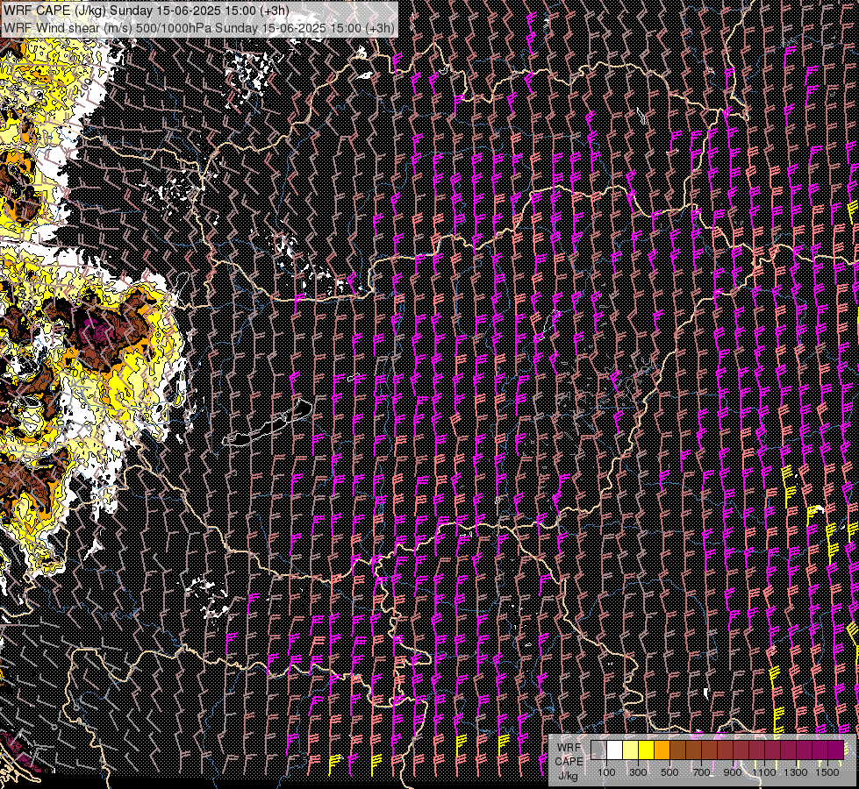Click the 700 legend value

(701, 772)
